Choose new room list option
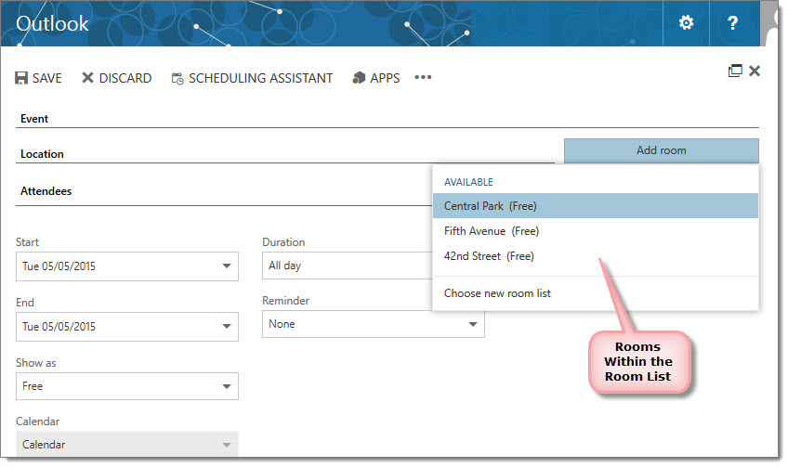Image resolution: width=788 pixels, height=467 pixels. point(596,293)
